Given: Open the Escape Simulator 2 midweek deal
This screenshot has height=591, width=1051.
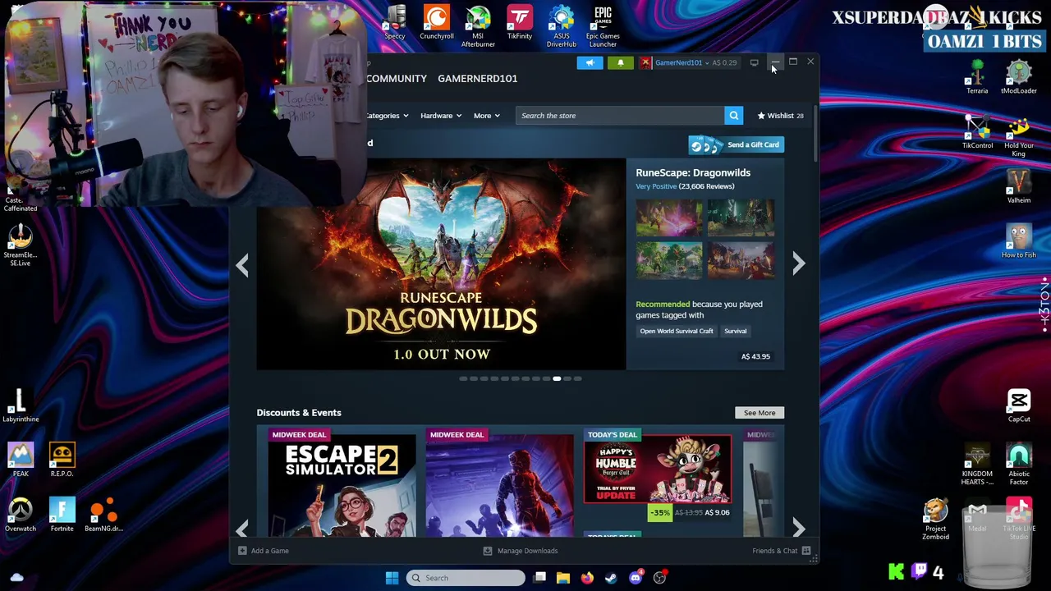Looking at the screenshot, I should click(x=342, y=483).
